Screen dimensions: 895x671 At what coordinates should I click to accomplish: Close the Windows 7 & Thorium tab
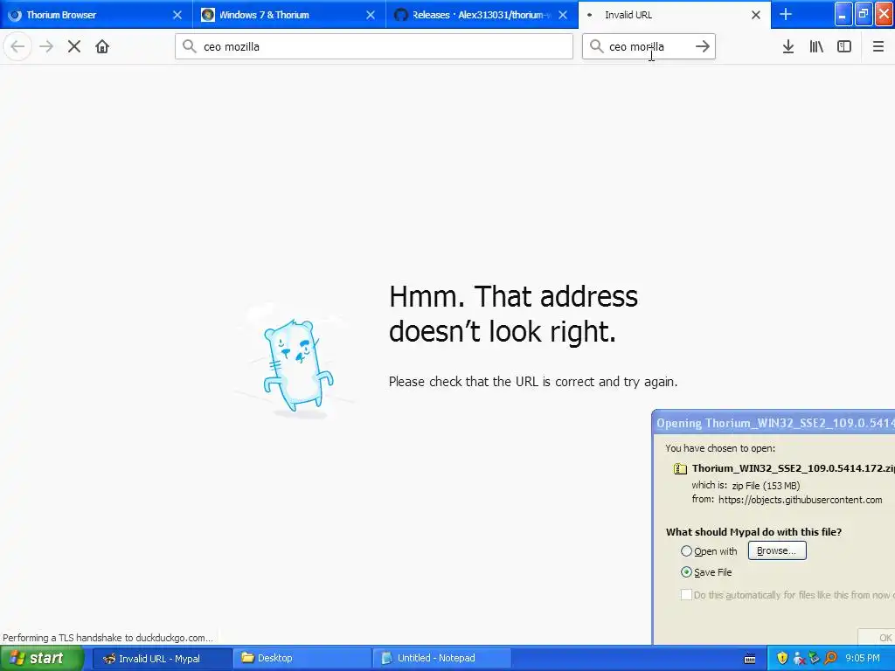(x=371, y=15)
